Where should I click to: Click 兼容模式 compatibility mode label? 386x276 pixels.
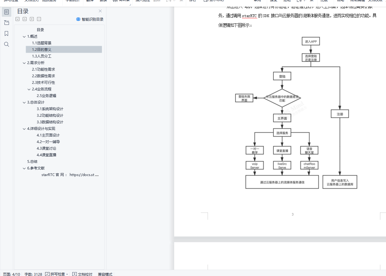105,274
